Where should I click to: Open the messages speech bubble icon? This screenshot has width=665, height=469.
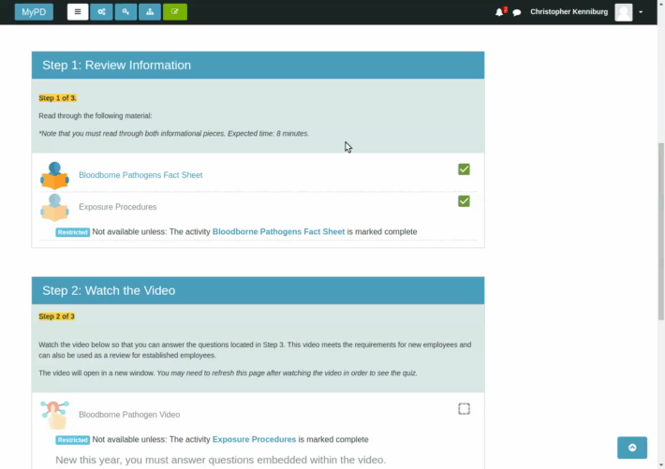(x=517, y=13)
